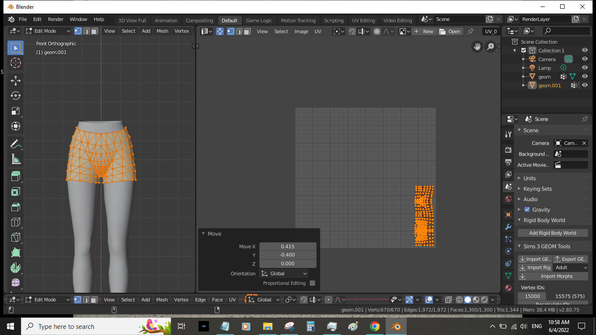The image size is (596, 335).
Task: Pick the Extrude Region tool
Action: (15, 176)
